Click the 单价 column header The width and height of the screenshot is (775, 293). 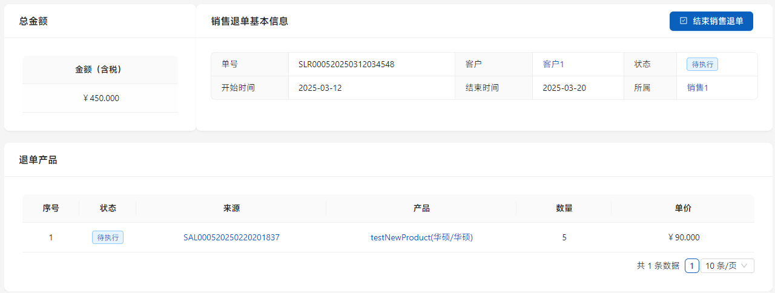pyautogui.click(x=683, y=208)
